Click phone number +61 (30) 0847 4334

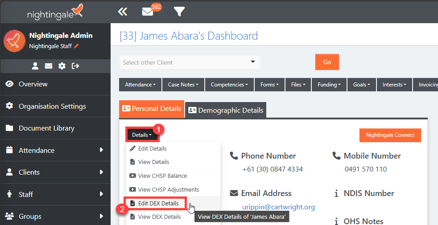click(273, 169)
